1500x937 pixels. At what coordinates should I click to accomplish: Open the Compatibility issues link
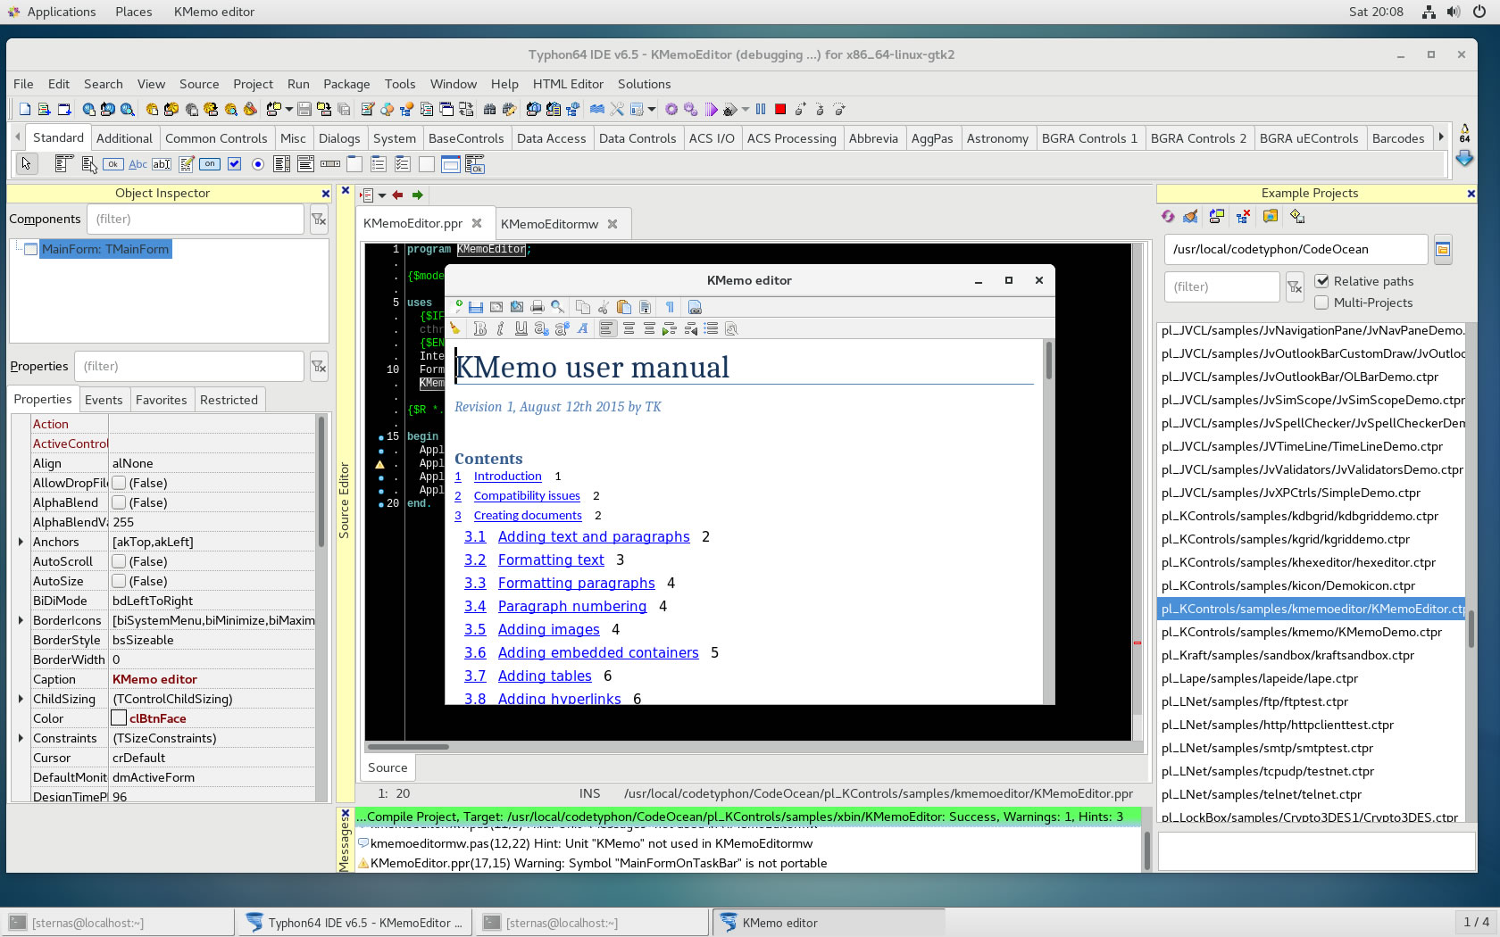(x=527, y=496)
